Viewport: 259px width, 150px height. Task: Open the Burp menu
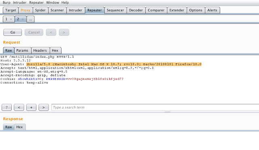pyautogui.click(x=6, y=2)
